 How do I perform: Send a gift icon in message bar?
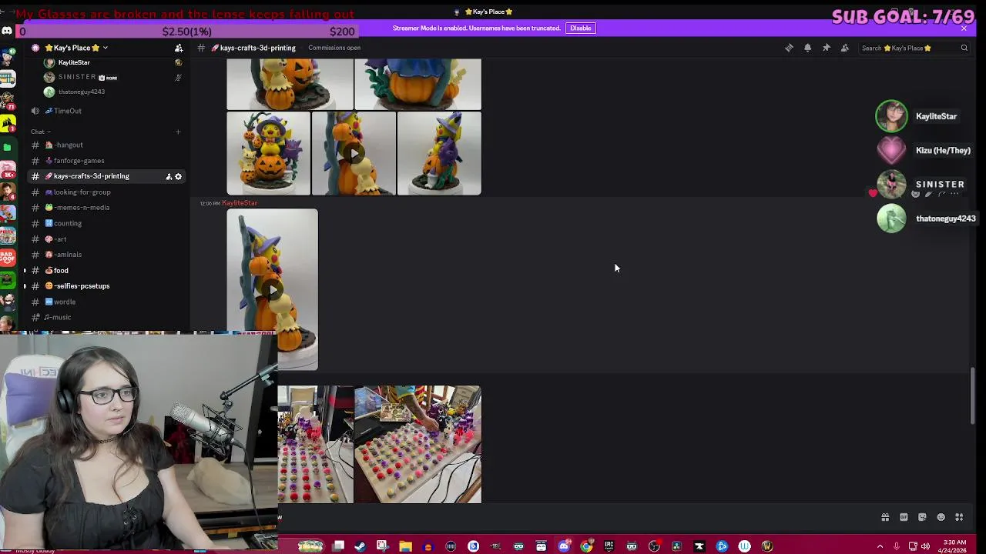(x=885, y=517)
